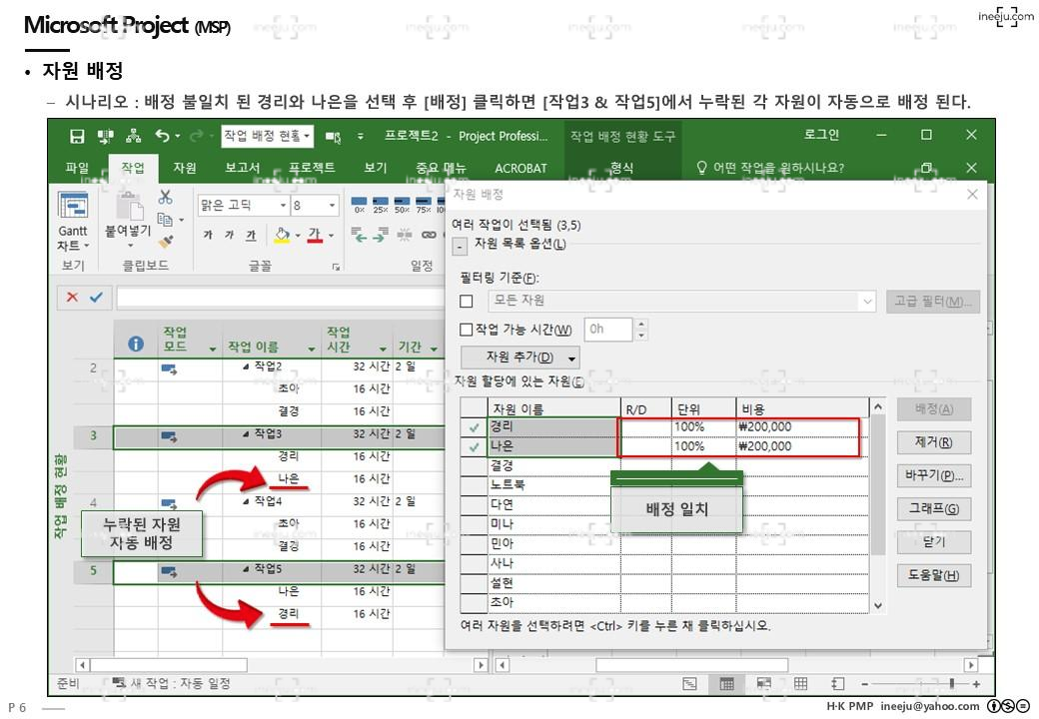Open the fill color dropdown arrow
Image resolution: width=1039 pixels, height=719 pixels.
coord(298,235)
